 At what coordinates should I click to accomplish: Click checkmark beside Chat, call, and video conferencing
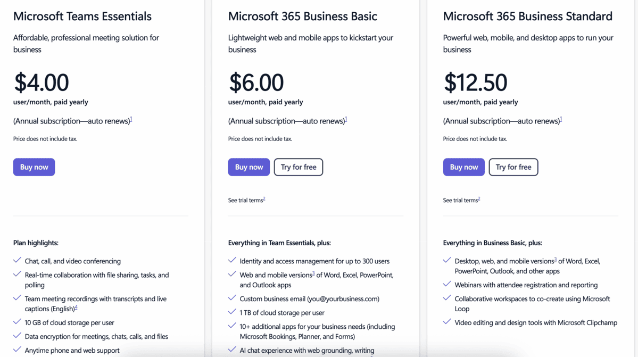pyautogui.click(x=18, y=261)
